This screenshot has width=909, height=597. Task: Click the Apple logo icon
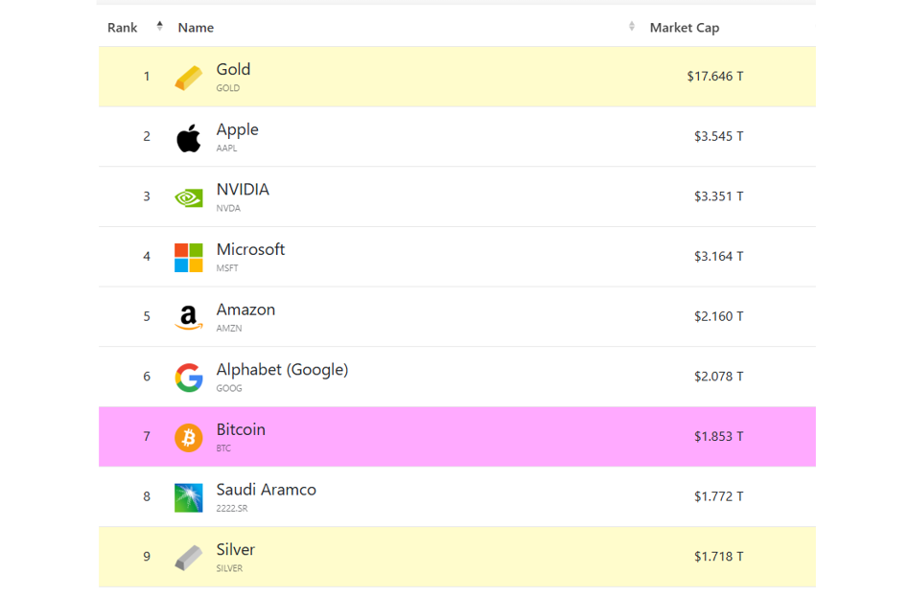point(188,138)
